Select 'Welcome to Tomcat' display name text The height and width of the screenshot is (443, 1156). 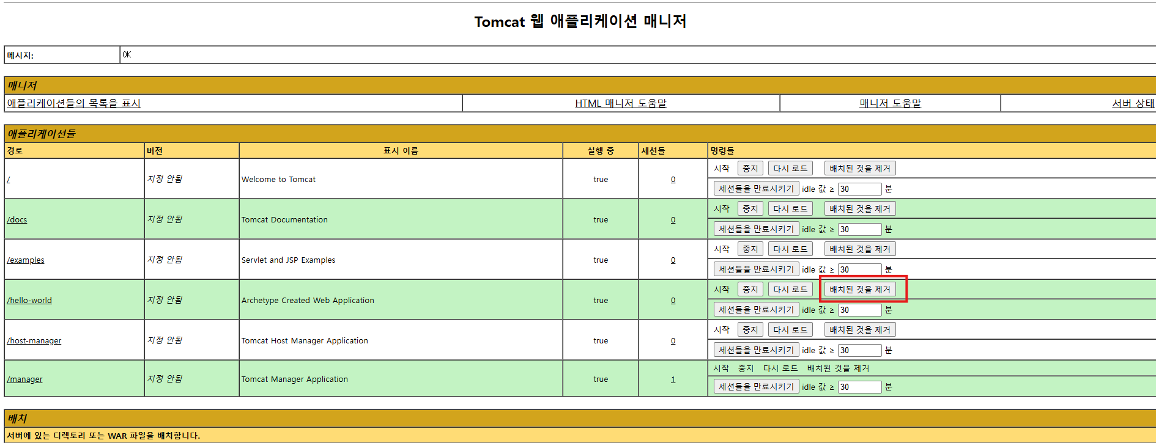(x=278, y=180)
